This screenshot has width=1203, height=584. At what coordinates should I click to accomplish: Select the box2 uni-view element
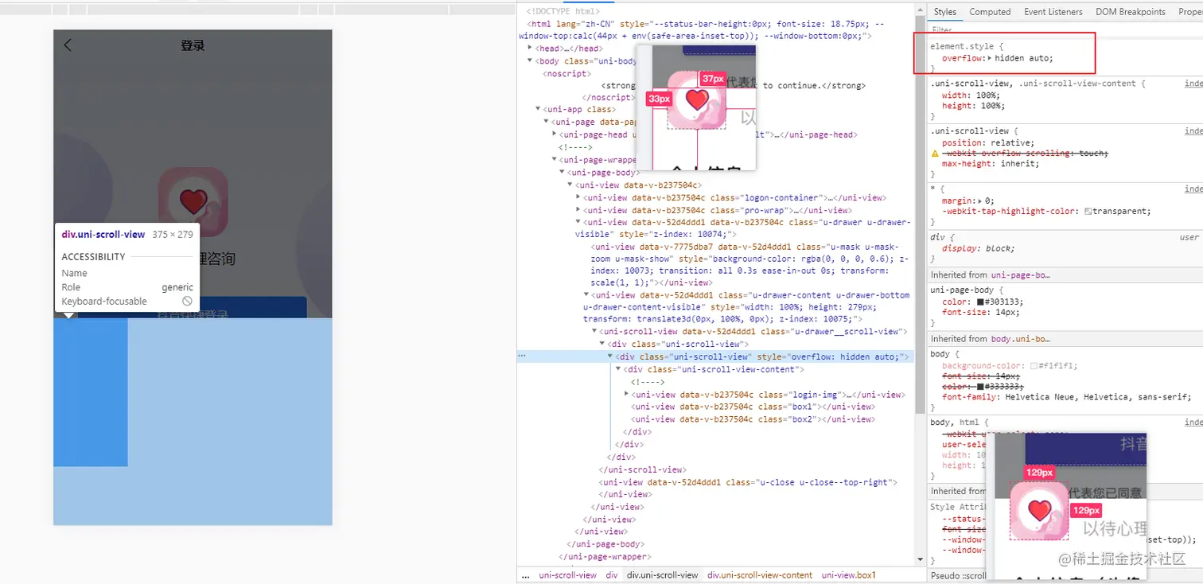click(753, 419)
